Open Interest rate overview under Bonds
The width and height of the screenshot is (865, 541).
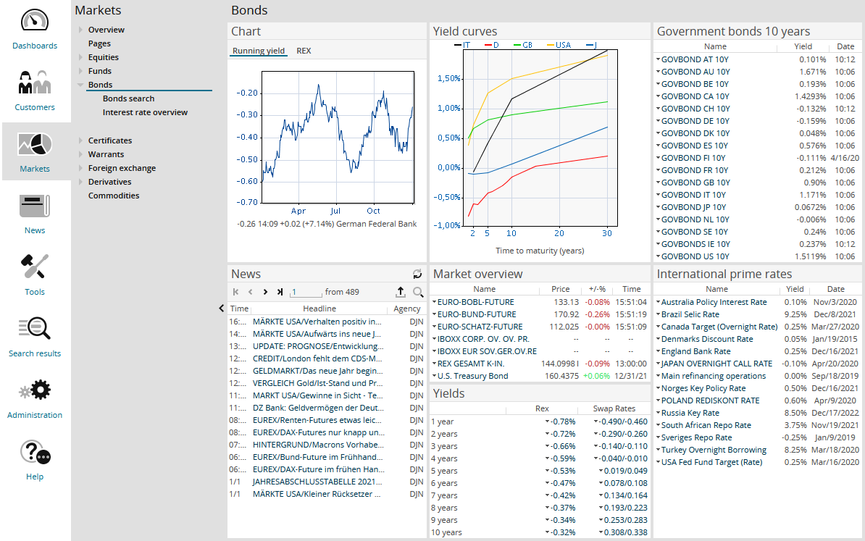[145, 112]
